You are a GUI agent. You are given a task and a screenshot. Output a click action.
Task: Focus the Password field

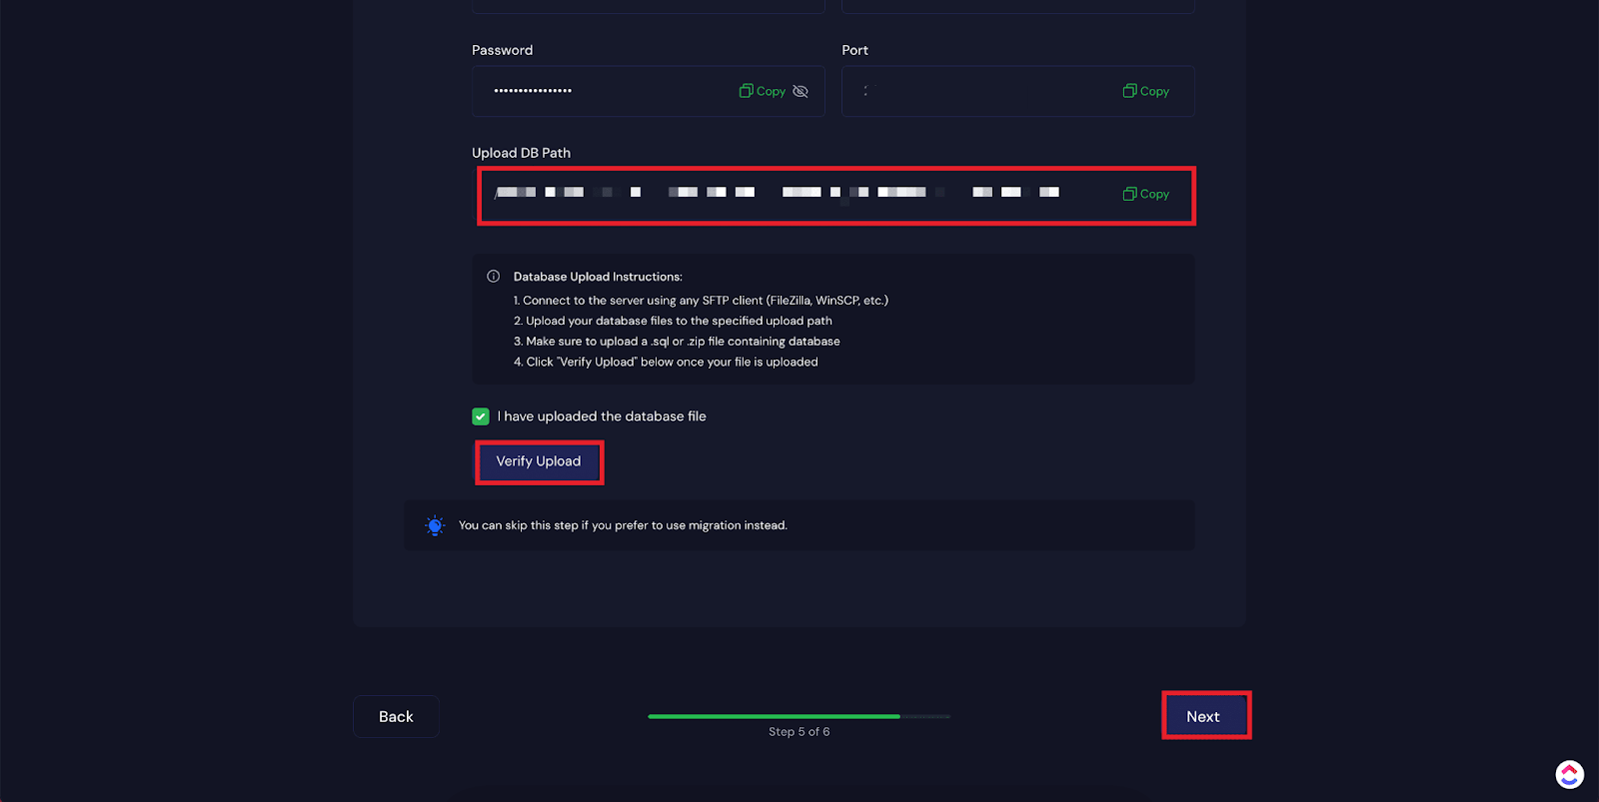[610, 91]
